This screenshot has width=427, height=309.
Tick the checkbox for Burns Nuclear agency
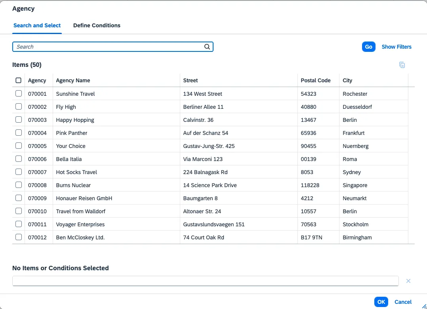click(19, 185)
